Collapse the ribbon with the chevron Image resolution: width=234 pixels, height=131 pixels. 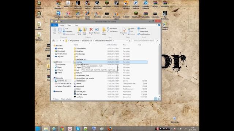click(x=156, y=25)
